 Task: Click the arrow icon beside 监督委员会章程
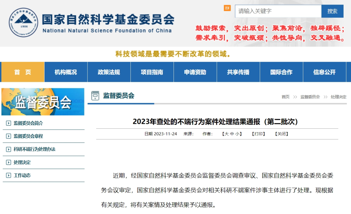click(x=8, y=136)
